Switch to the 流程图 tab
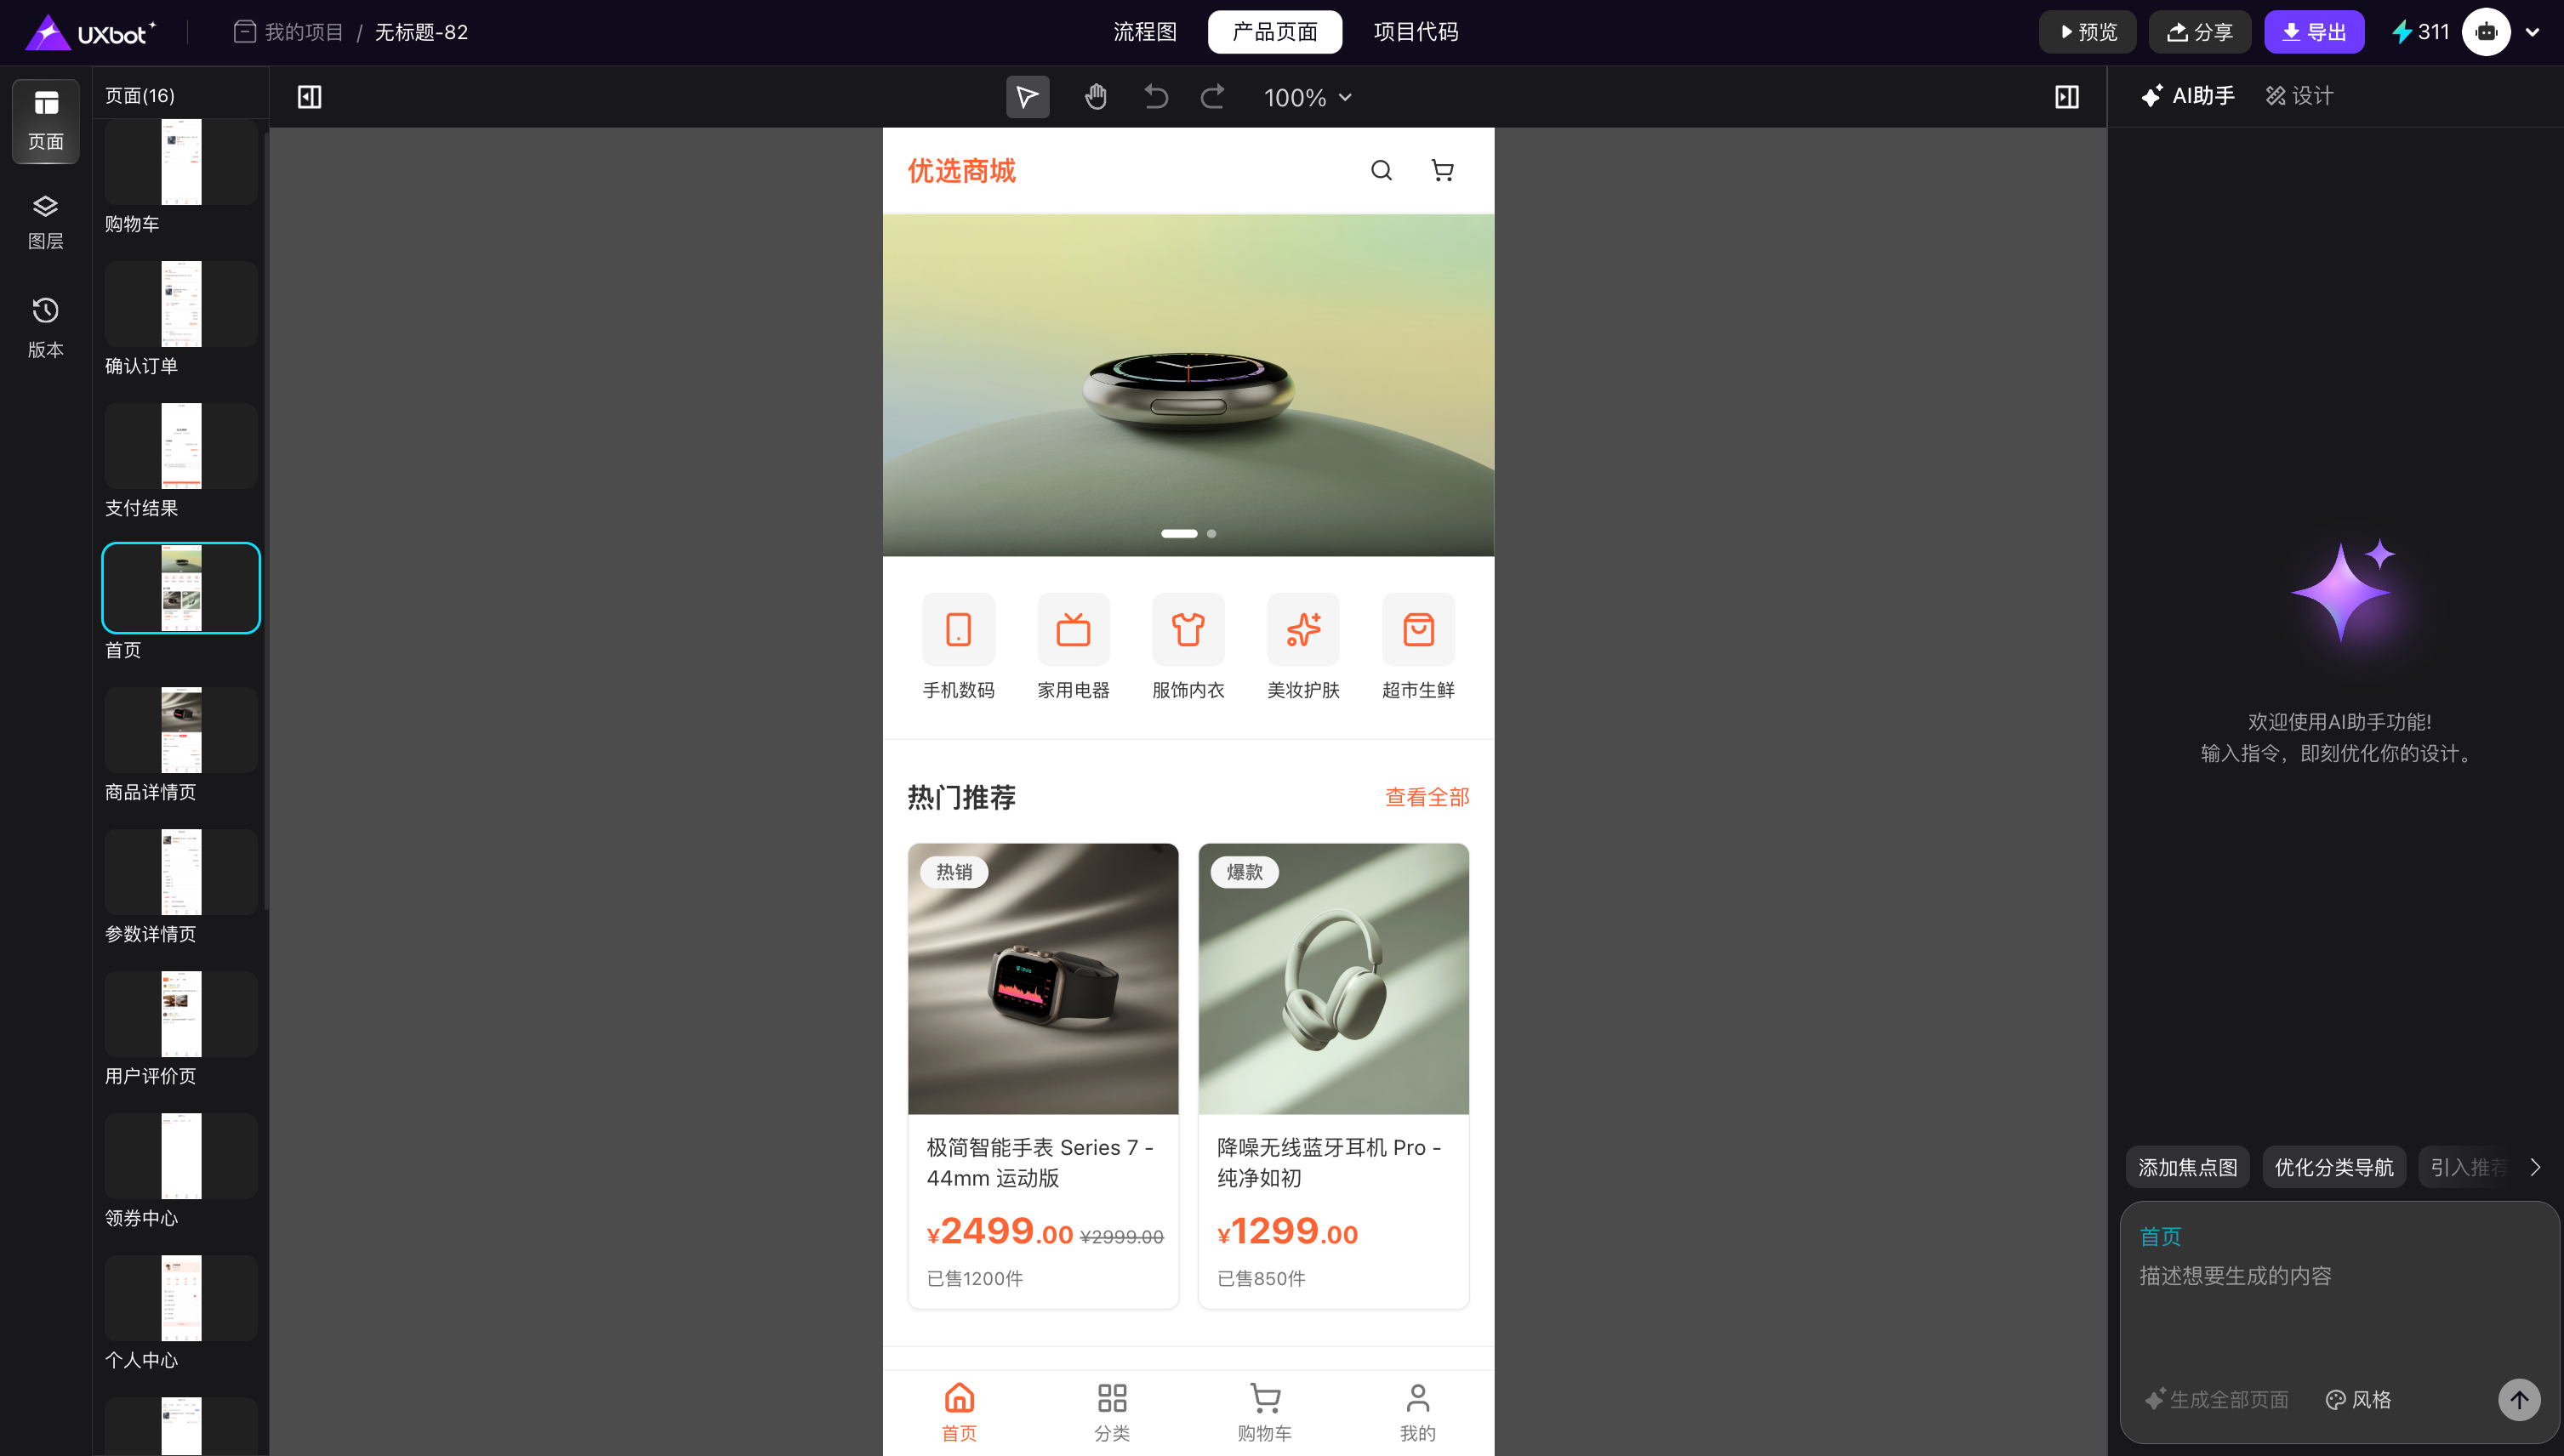2564x1456 pixels. pos(1145,32)
